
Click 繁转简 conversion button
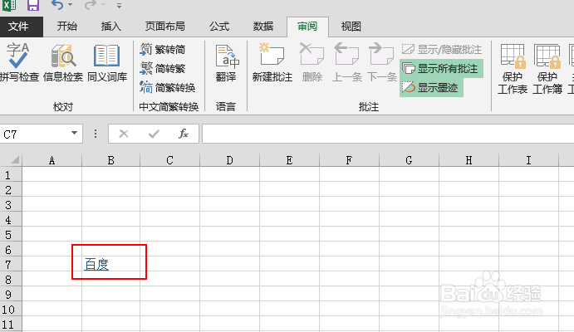tap(163, 49)
